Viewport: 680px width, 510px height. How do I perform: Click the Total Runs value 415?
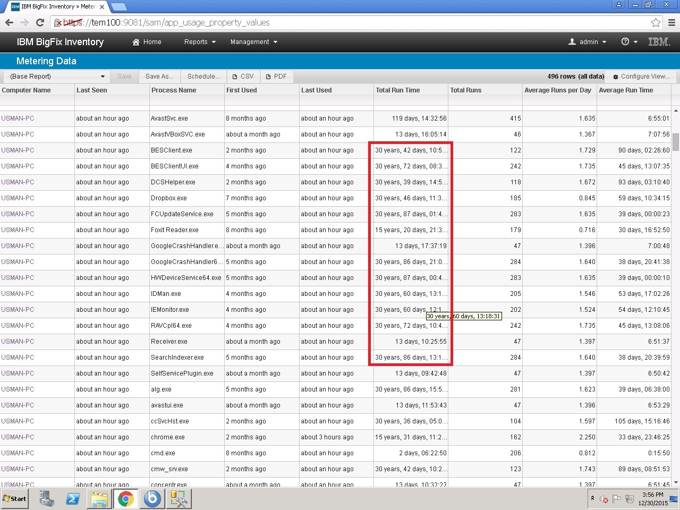point(515,118)
